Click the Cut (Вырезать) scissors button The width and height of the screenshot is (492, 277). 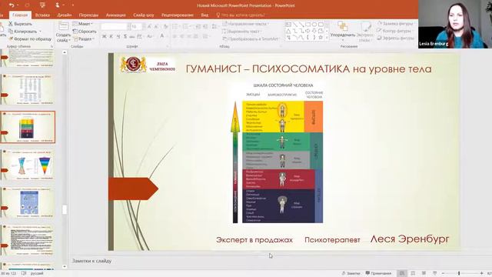21,24
